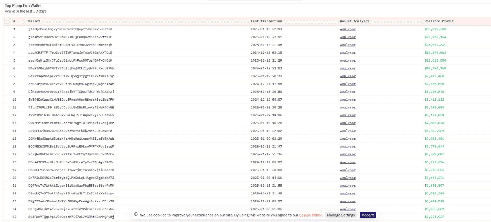Click the last transaction date in row 4
This screenshot has width=491, height=222.
266,53
